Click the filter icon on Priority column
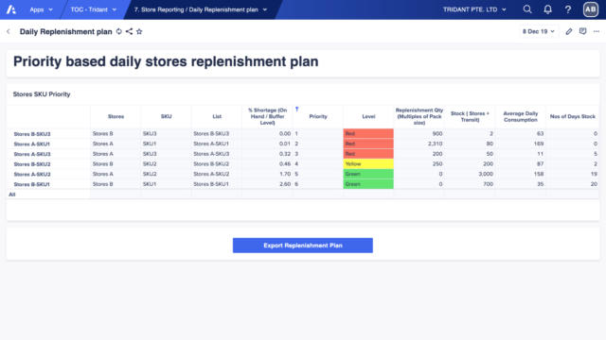Viewport: 606px width, 340px height. [x=296, y=110]
